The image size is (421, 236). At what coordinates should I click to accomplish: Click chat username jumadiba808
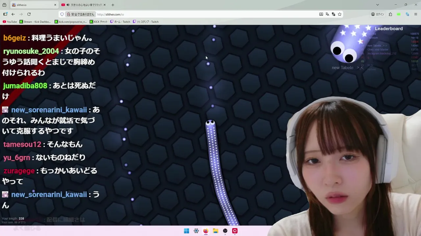pyautogui.click(x=25, y=86)
